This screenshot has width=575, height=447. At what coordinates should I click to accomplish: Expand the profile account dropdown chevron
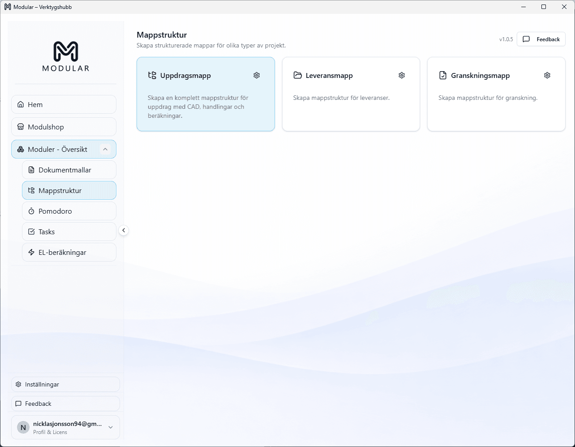(111, 427)
